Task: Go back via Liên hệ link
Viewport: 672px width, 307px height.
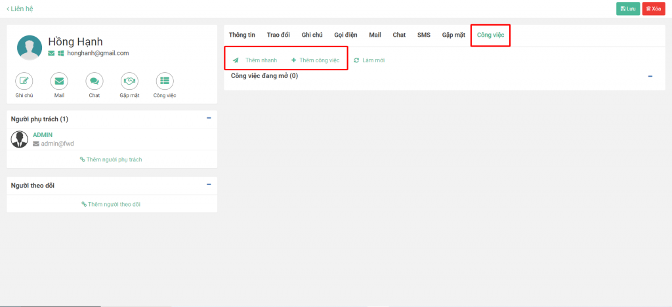Action: [x=20, y=9]
